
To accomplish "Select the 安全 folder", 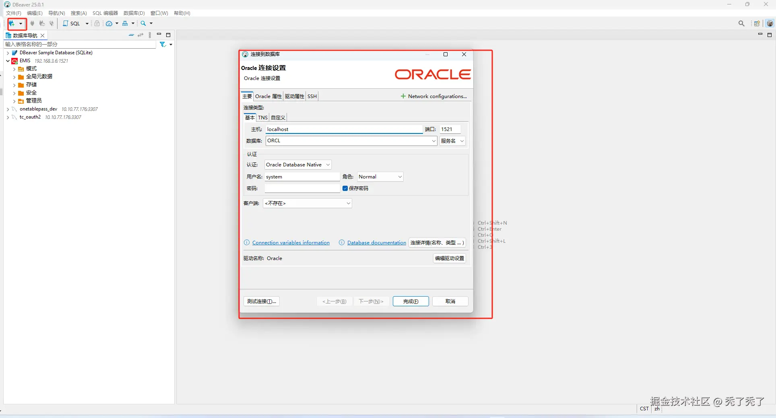I will [x=31, y=93].
